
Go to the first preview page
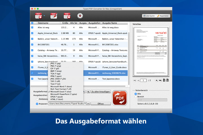[x=134, y=80]
